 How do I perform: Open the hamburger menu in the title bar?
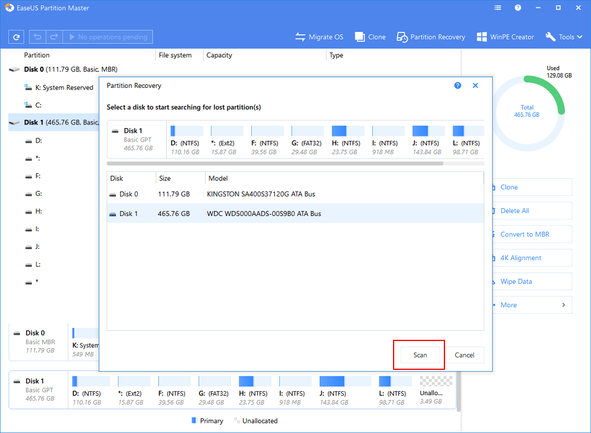pyautogui.click(x=497, y=8)
